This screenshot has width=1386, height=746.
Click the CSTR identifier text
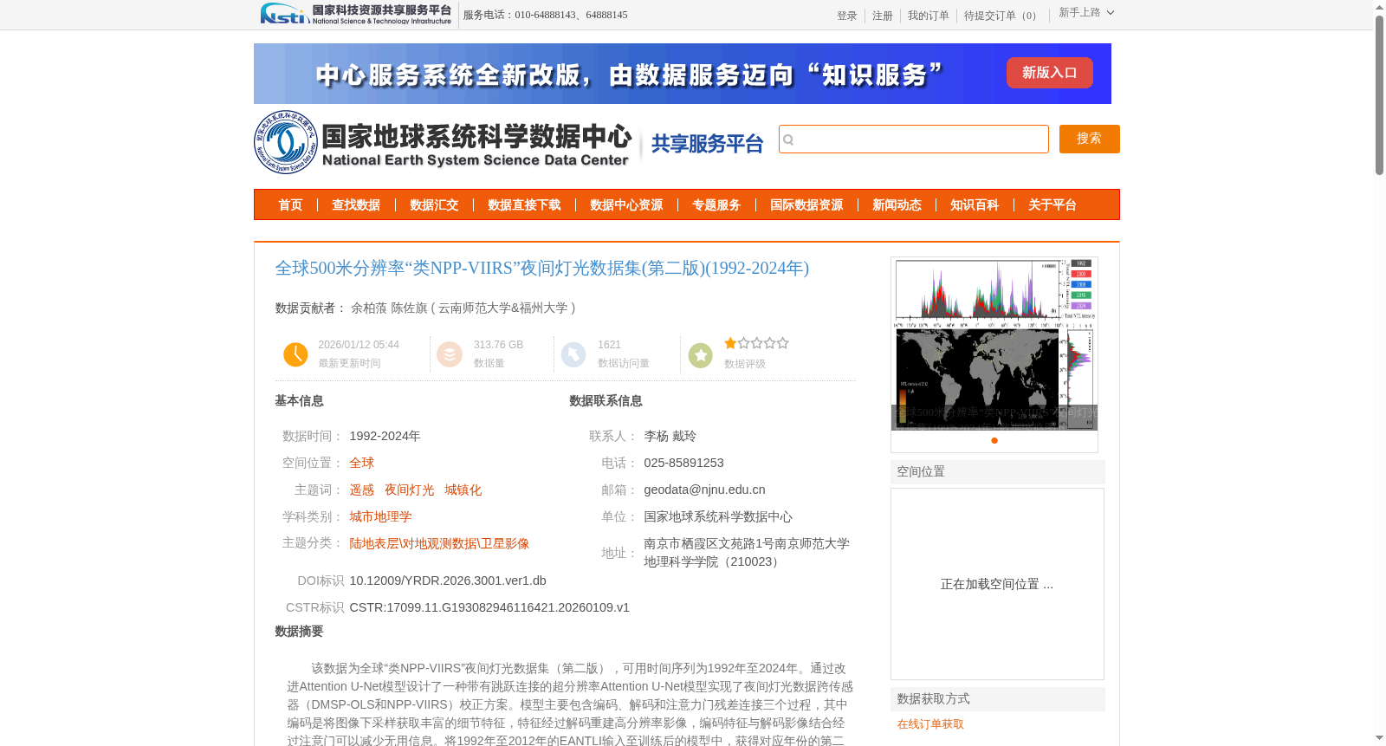(489, 607)
